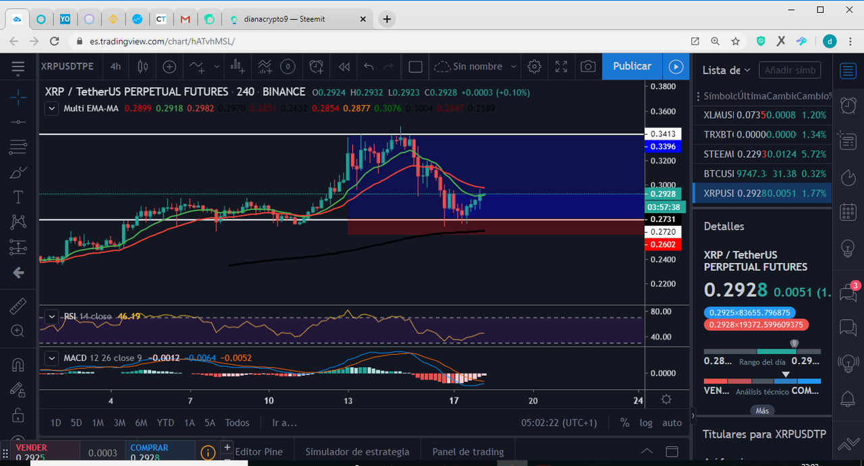The width and height of the screenshot is (864, 466).
Task: Select the ruler measure tool
Action: click(x=18, y=307)
